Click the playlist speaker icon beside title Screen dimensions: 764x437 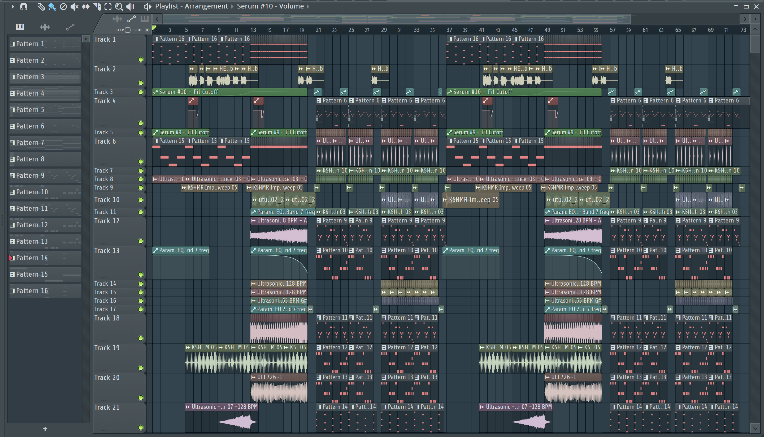pyautogui.click(x=147, y=6)
